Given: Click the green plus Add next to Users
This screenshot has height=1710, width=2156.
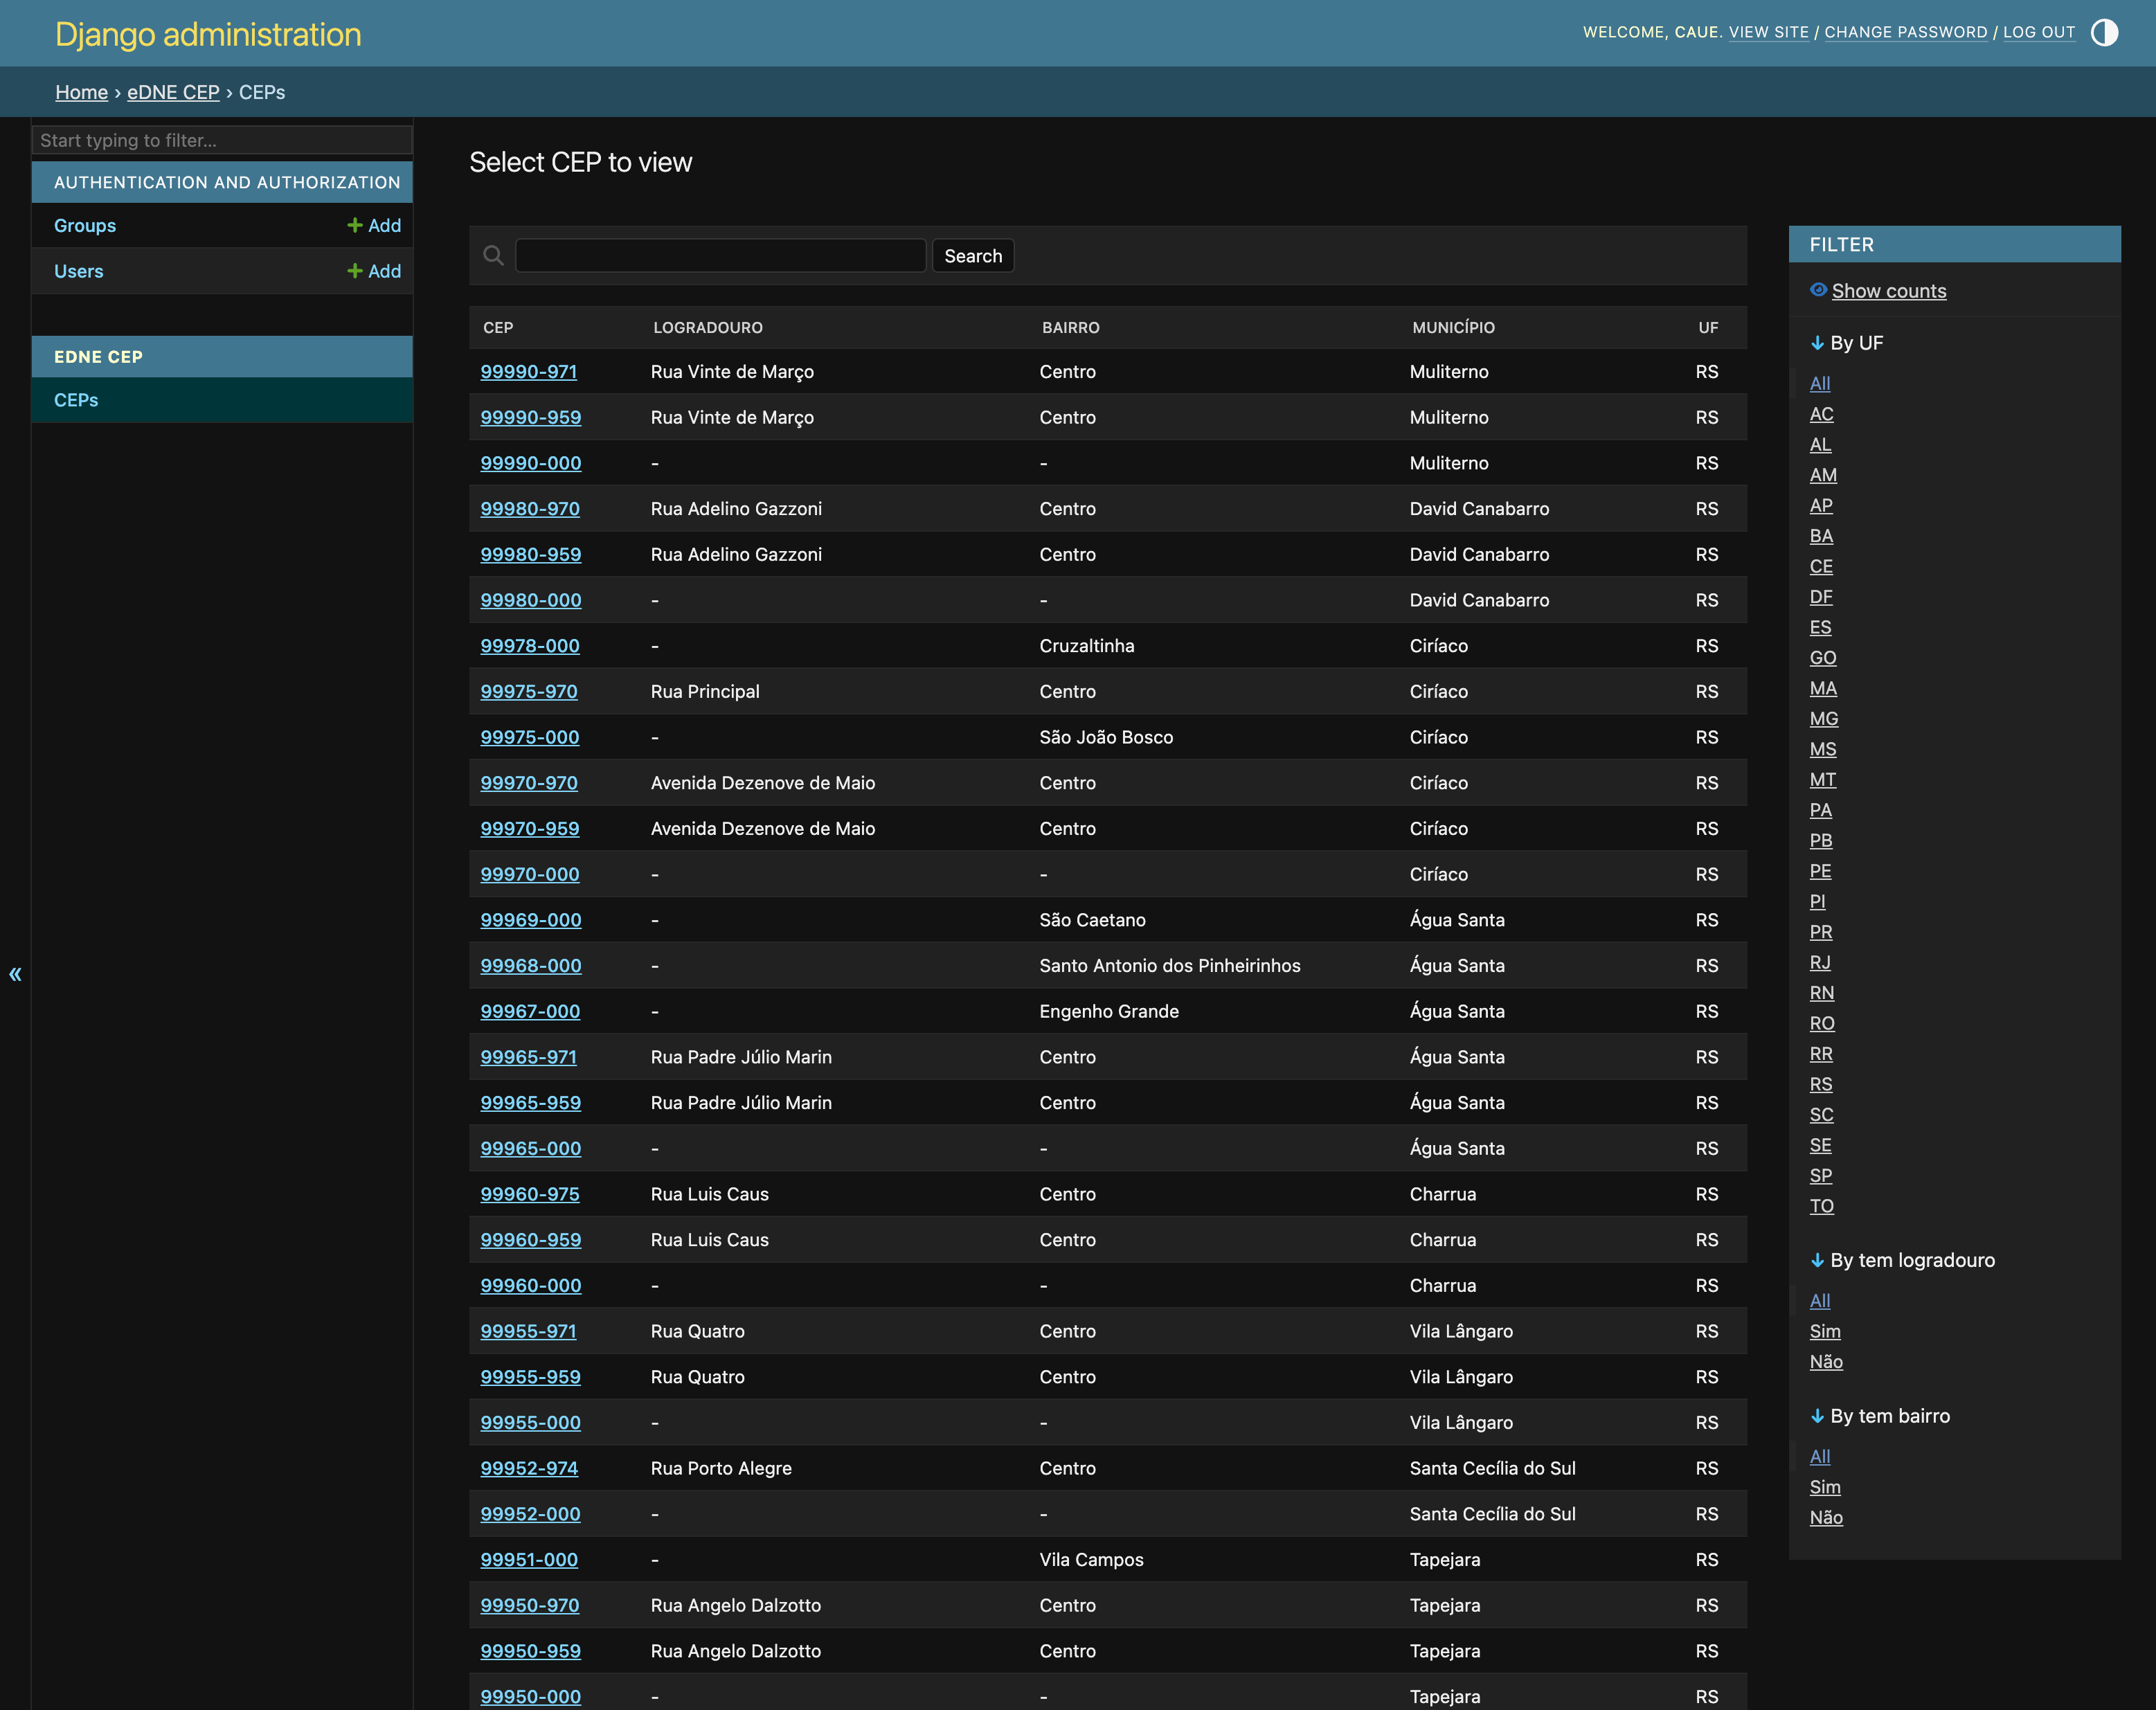Looking at the screenshot, I should [374, 272].
